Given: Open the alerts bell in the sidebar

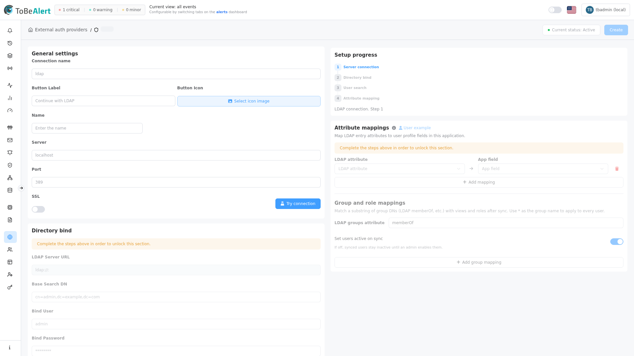Looking at the screenshot, I should (10, 31).
